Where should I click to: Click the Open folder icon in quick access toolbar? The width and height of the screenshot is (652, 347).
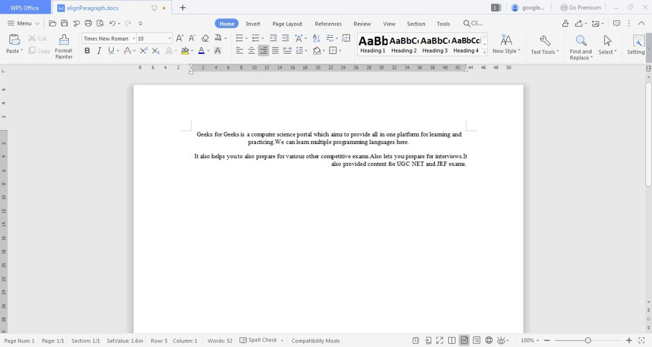point(52,23)
